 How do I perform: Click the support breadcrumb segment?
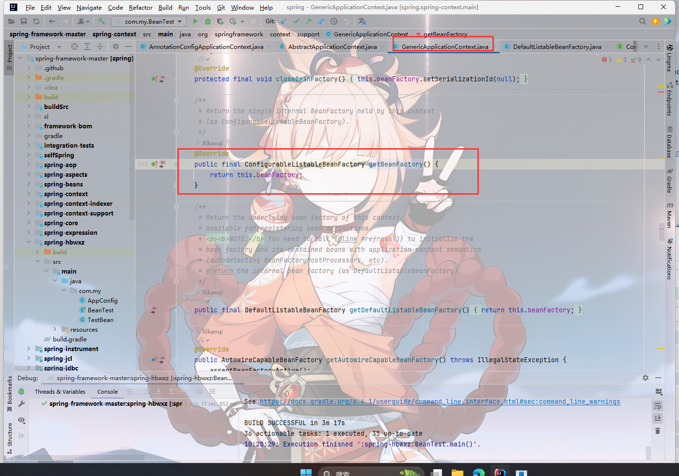308,34
